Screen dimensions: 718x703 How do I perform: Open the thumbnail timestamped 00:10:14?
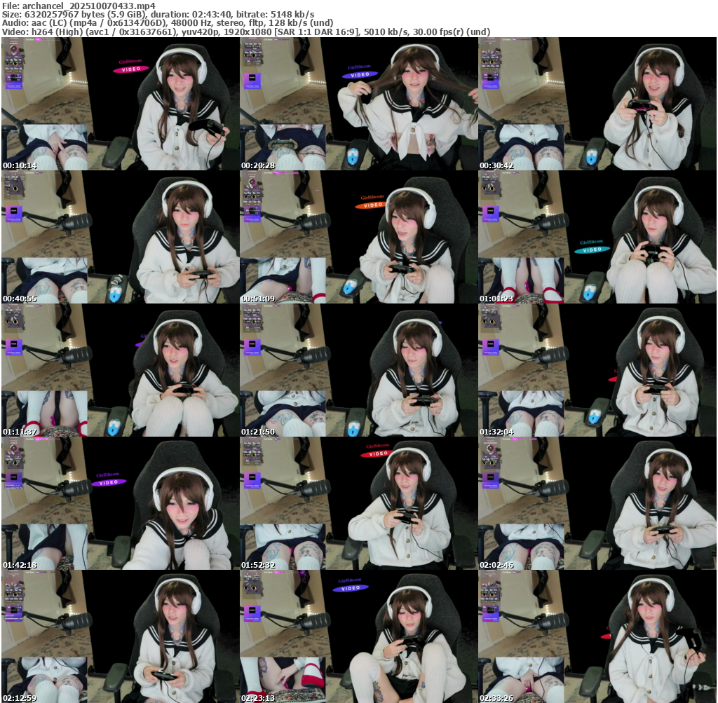coord(120,104)
